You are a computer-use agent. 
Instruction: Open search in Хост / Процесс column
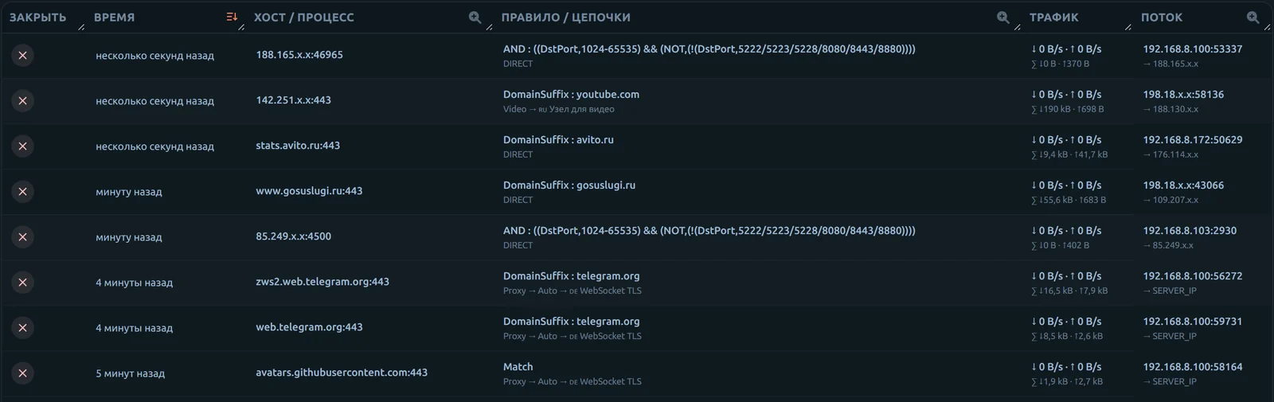(475, 17)
